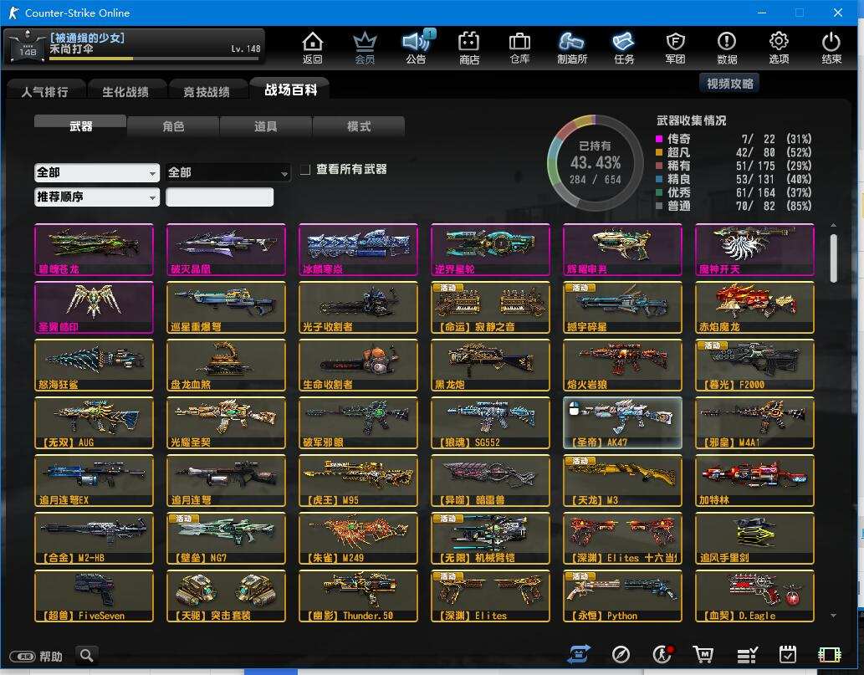Click the magnifier search icon at bottom
The height and width of the screenshot is (675, 864).
tap(86, 655)
